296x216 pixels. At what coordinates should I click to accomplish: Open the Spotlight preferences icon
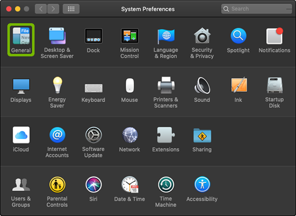[238, 36]
